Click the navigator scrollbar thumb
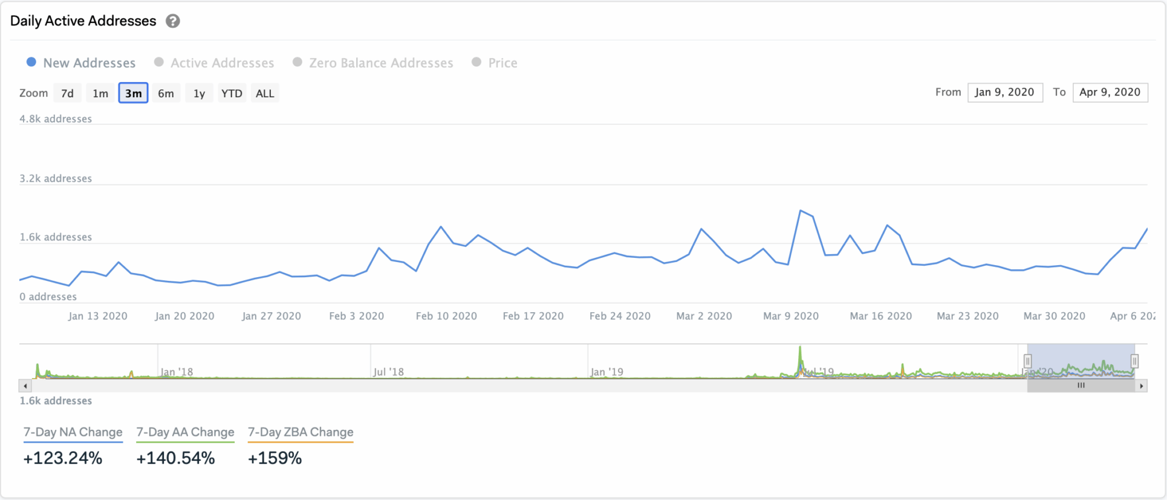The image size is (1167, 500). [1081, 386]
